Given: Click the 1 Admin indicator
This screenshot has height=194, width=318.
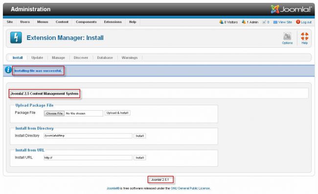Looking at the screenshot, I should click(x=250, y=22).
